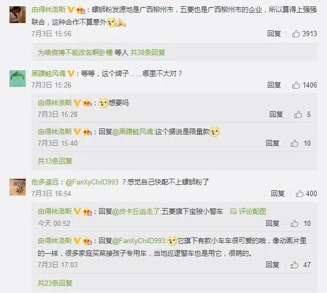The image size is (327, 293).
Task: Open avatar of 由得林洛斯 top comment
Action: click(17, 15)
